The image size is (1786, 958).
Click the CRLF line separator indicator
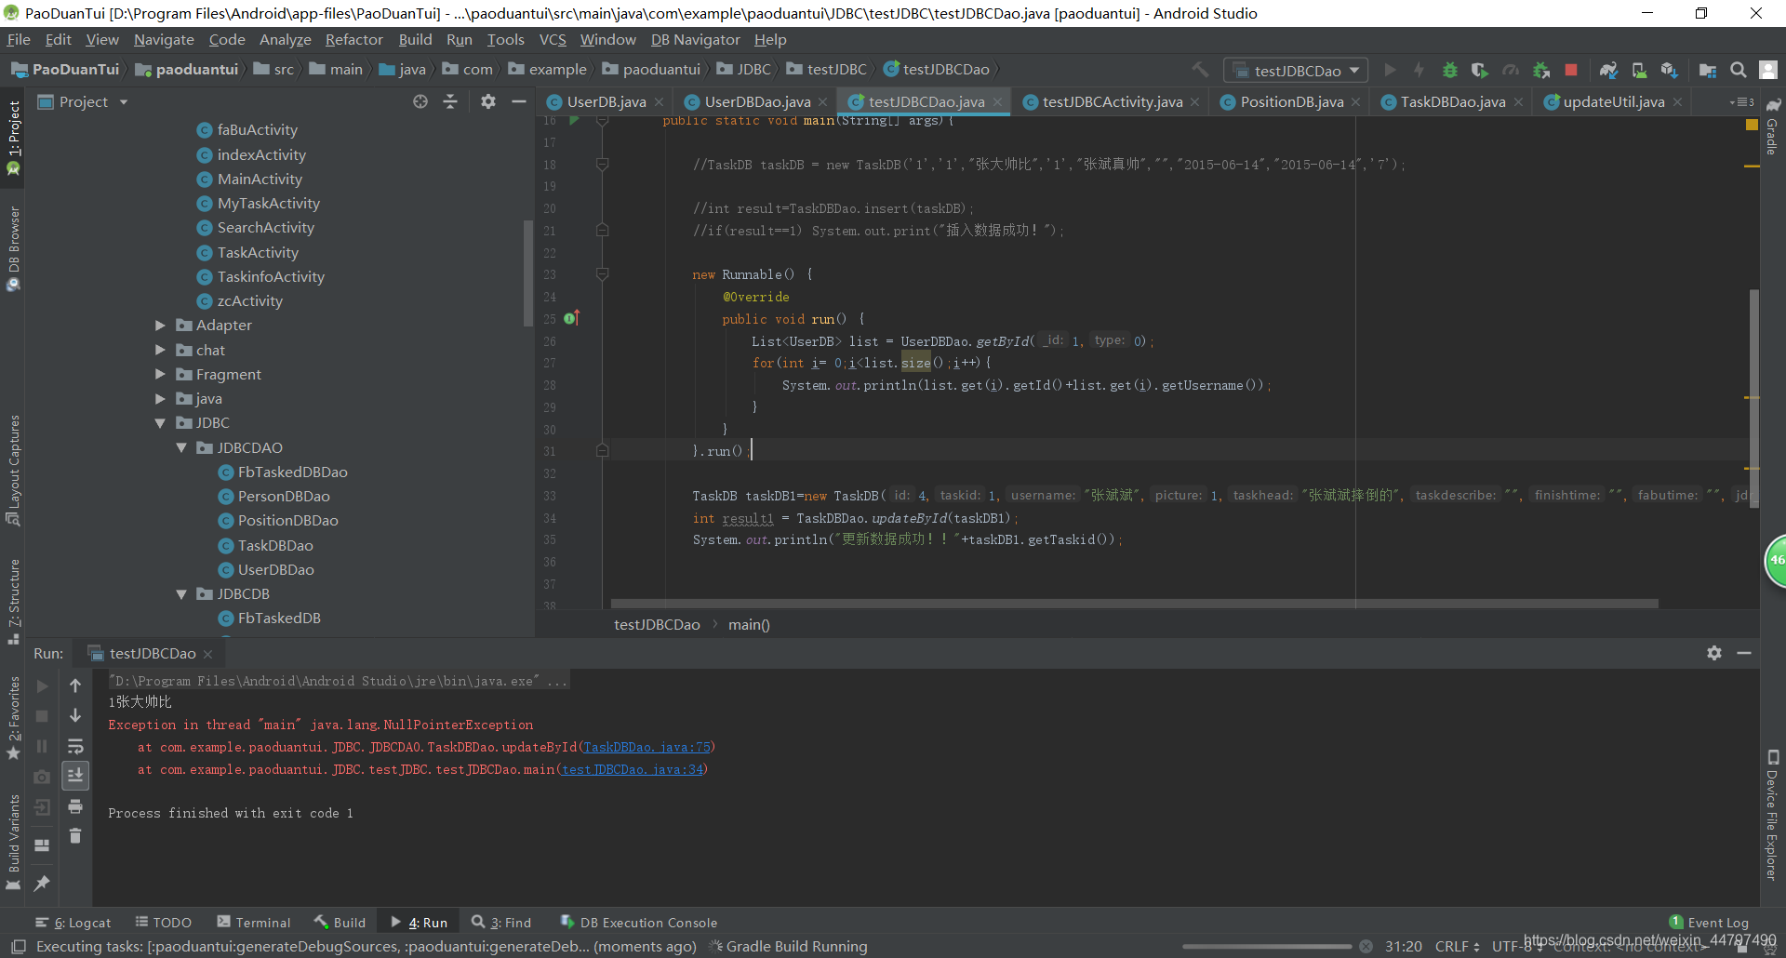(x=1457, y=946)
